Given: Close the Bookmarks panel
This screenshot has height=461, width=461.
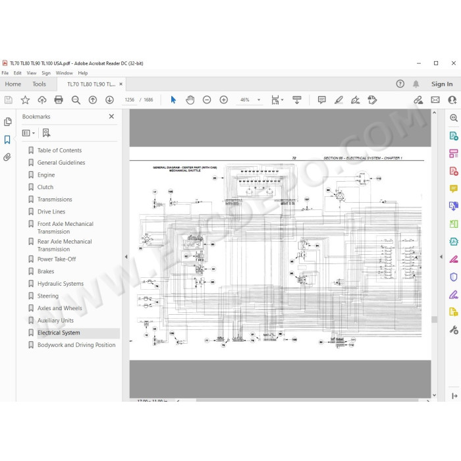Looking at the screenshot, I should tap(111, 117).
